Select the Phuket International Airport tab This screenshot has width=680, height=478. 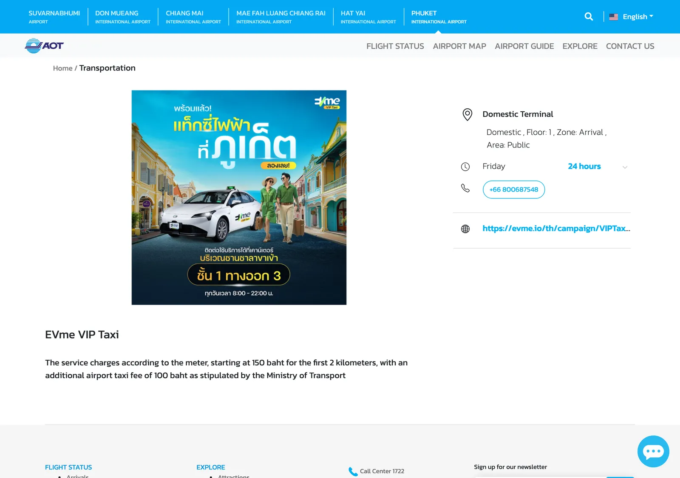[439, 17]
